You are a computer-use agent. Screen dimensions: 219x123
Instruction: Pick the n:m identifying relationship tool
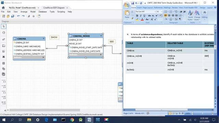click(x=4, y=103)
